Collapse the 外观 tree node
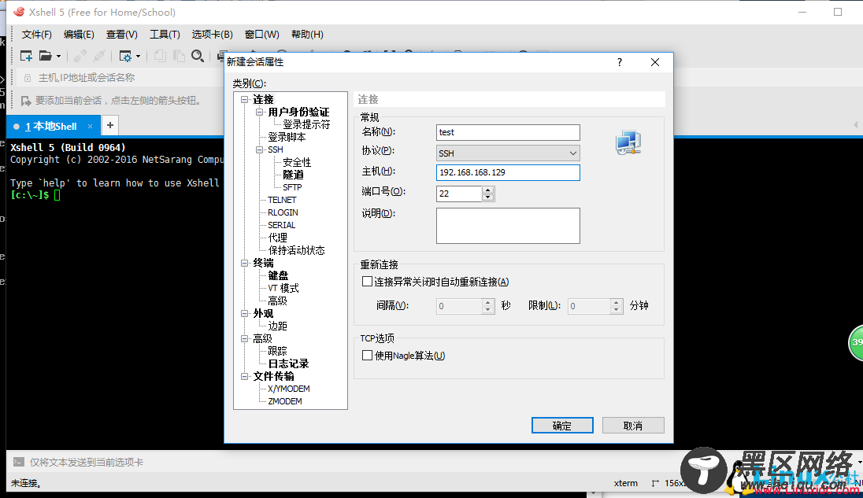 click(x=244, y=313)
